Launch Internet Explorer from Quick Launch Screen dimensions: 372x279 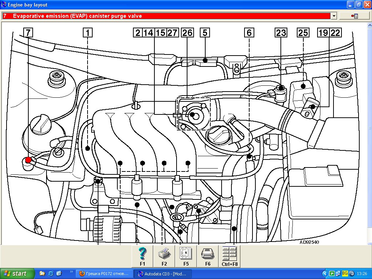(50, 273)
